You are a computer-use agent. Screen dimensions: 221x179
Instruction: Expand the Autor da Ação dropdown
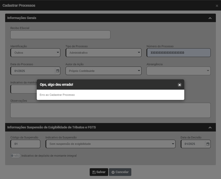pyautogui.click(x=103, y=71)
